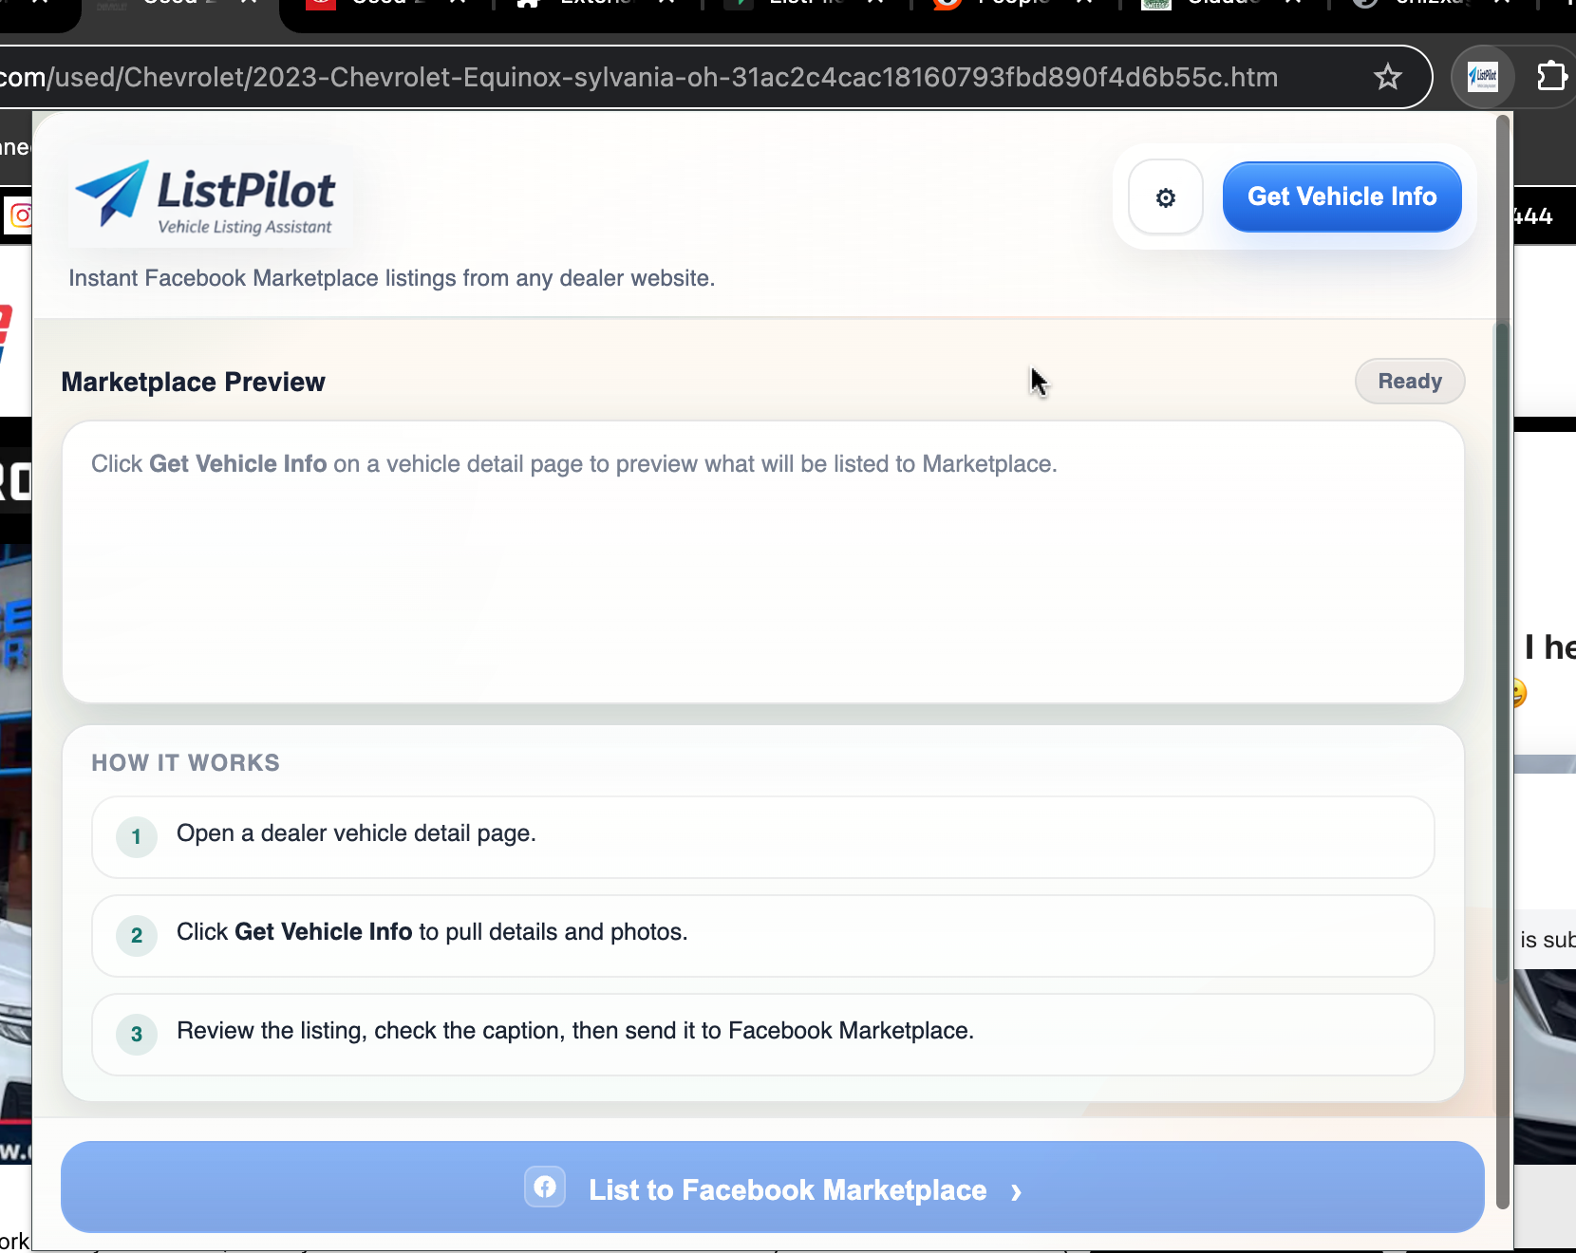The image size is (1576, 1253).
Task: Click the Instagram icon on the left edge
Action: click(x=19, y=215)
